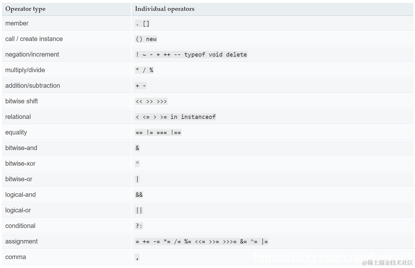Select the 'conditional' row label
Image resolution: width=415 pixels, height=268 pixels.
(20, 226)
